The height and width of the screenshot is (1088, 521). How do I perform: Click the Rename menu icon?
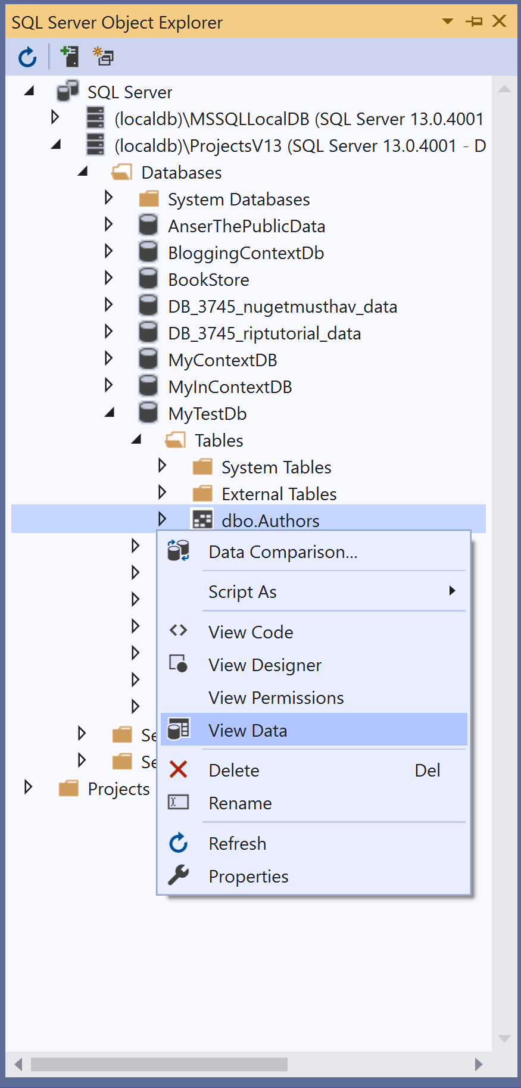178,802
